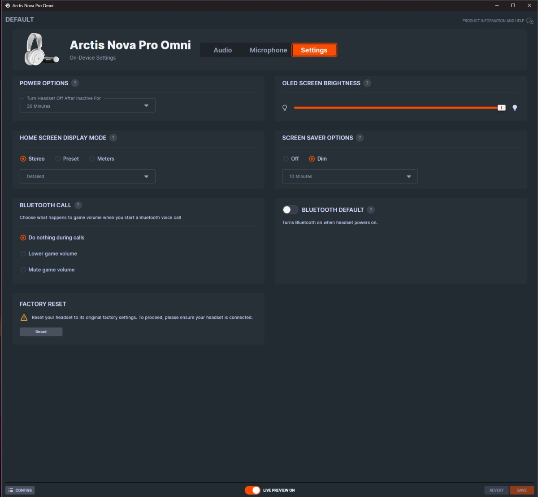Image resolution: width=538 pixels, height=497 pixels.
Task: Switch to the Audio tab
Action: tap(223, 50)
